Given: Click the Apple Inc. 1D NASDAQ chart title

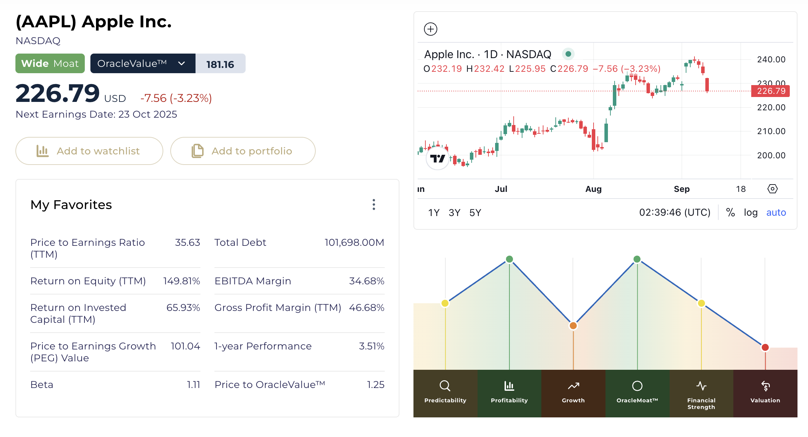Looking at the screenshot, I should (488, 54).
